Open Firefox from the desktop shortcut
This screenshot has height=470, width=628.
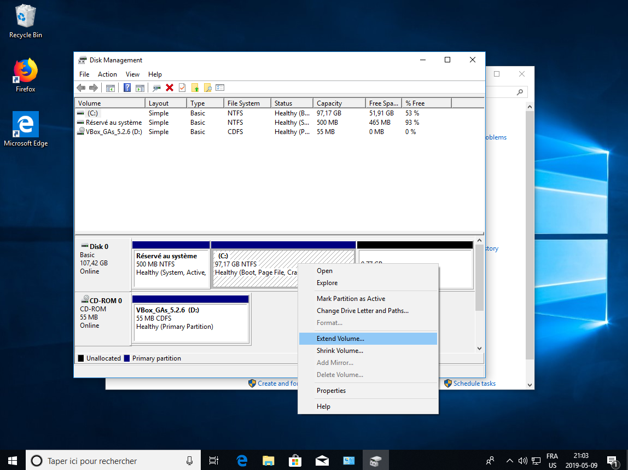[x=25, y=75]
